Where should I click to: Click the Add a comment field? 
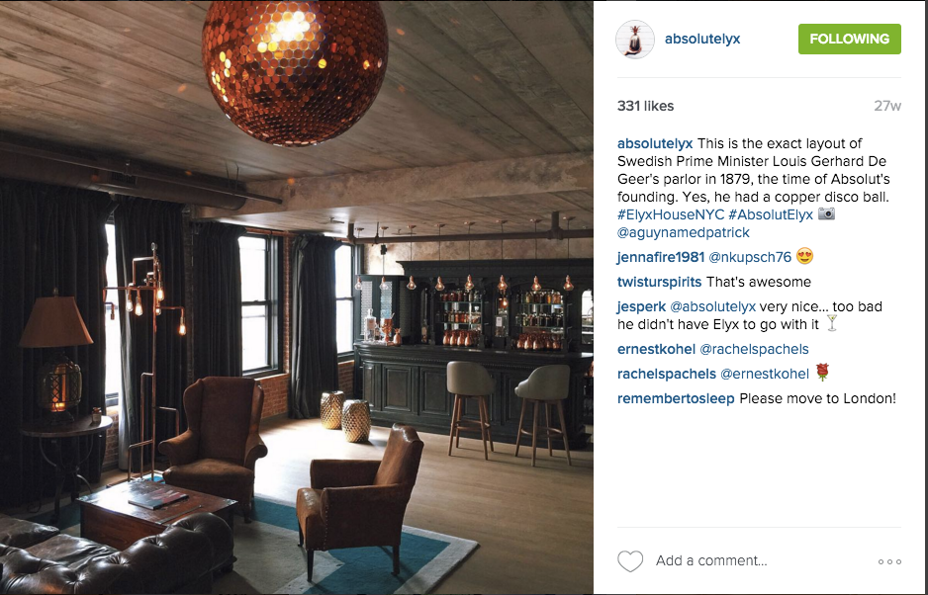(x=711, y=560)
